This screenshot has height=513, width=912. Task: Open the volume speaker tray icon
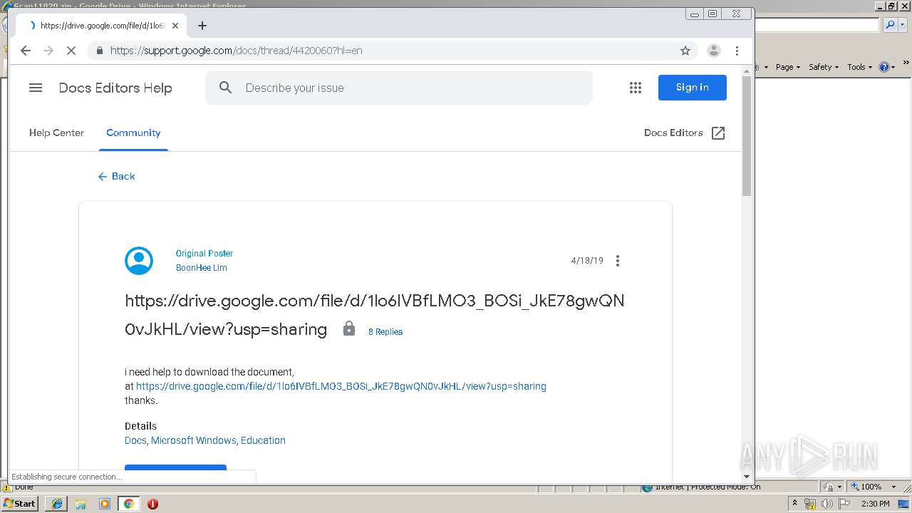[x=826, y=504]
